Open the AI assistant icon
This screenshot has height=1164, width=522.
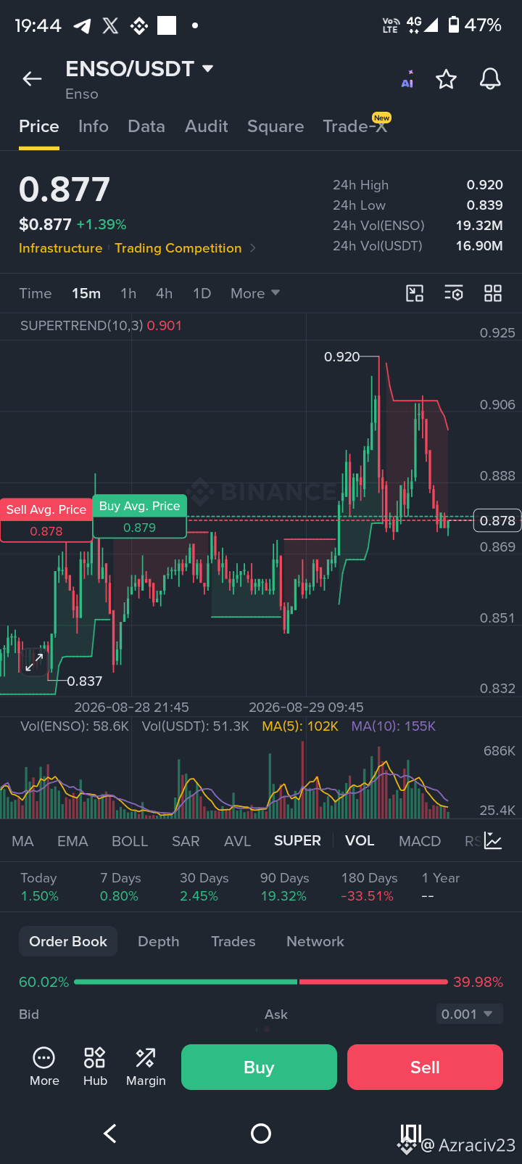pyautogui.click(x=407, y=79)
